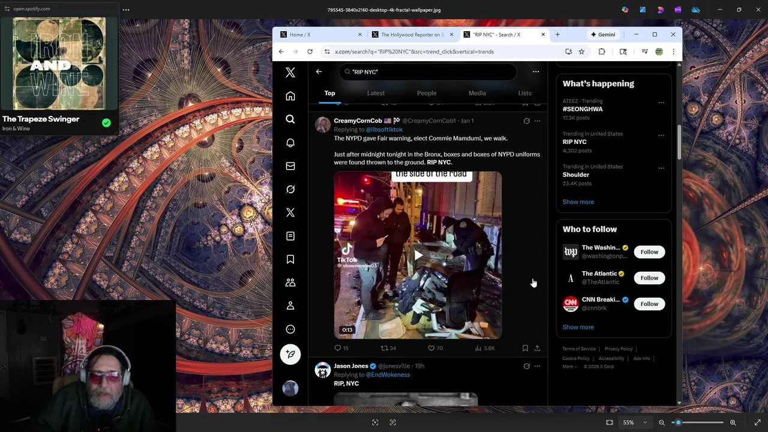Open Communities icon in X sidebar
This screenshot has width=768, height=432.
[290, 283]
